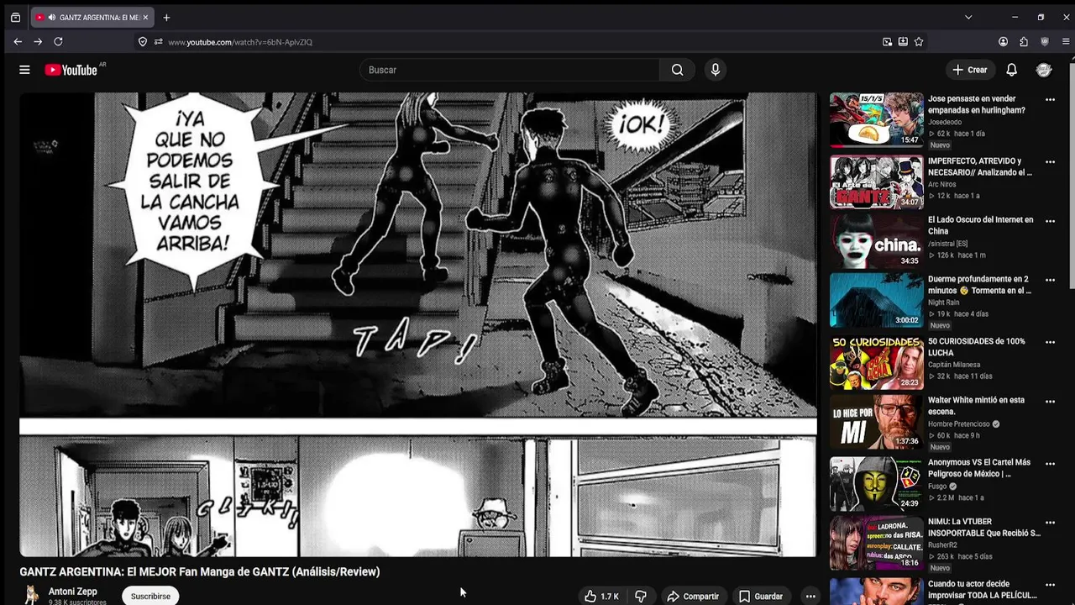Screen dimensions: 1075x605
Task: Open install app icon in address bar
Action: click(x=903, y=41)
